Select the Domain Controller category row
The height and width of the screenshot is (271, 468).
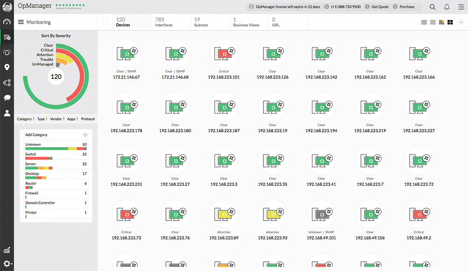[x=56, y=204]
